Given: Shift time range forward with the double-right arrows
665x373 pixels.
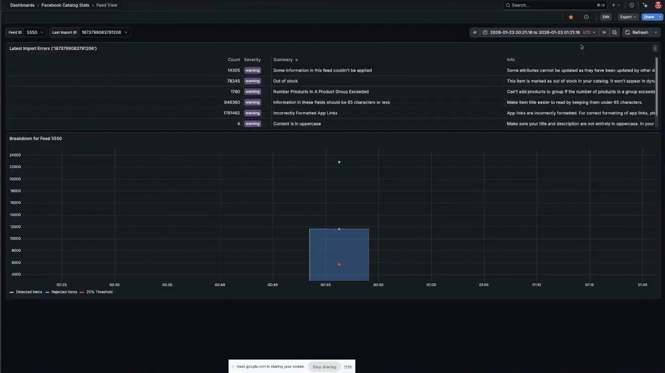Looking at the screenshot, I should click(604, 32).
